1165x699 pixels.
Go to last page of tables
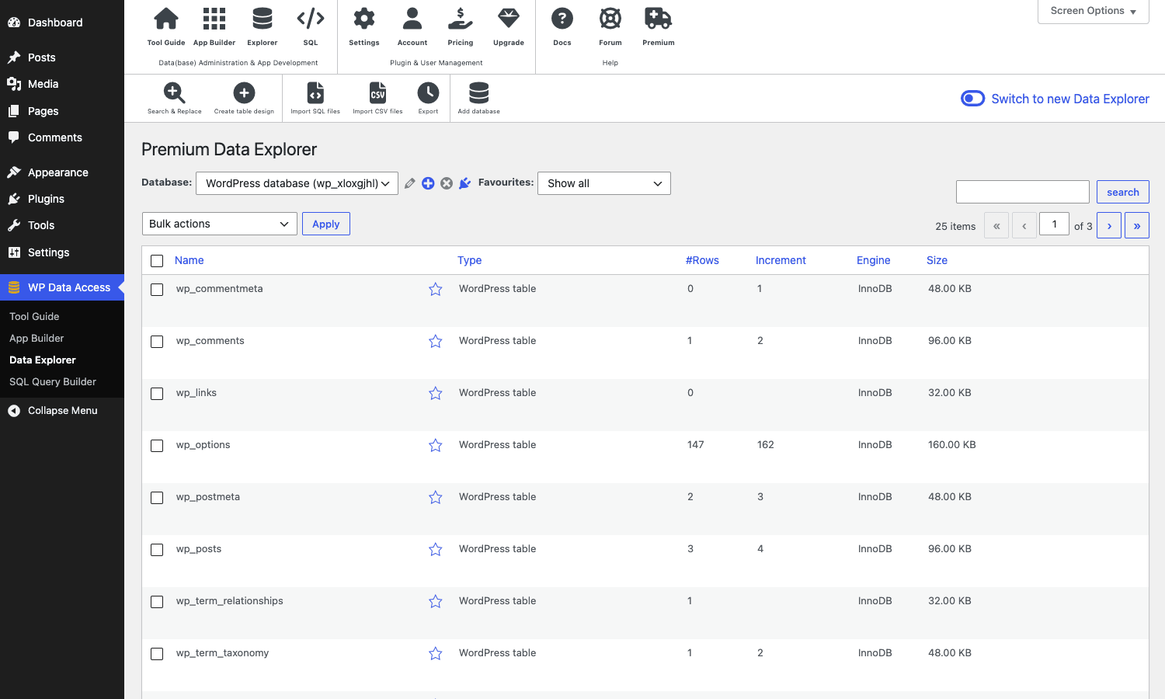1137,226
